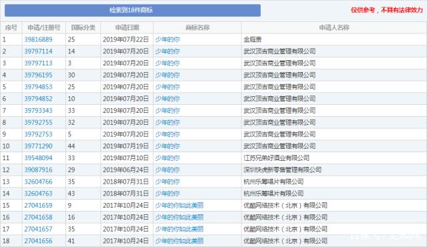Click the 申请/注册号 column header
The width and height of the screenshot is (427, 247).
[43, 27]
